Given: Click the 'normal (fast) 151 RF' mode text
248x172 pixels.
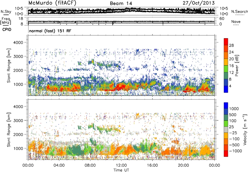Looking at the screenshot, I should [50, 31].
